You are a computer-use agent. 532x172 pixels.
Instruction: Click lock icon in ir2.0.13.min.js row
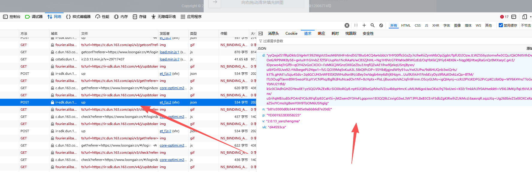pyautogui.click(x=52, y=59)
